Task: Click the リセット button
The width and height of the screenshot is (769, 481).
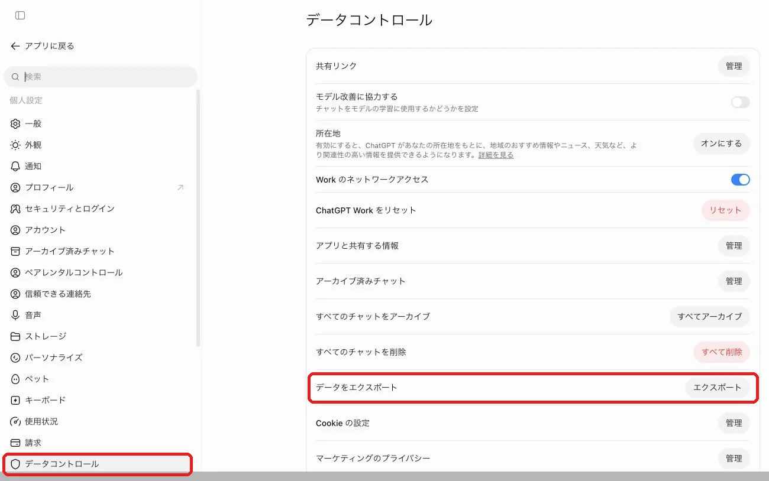Action: click(x=725, y=210)
